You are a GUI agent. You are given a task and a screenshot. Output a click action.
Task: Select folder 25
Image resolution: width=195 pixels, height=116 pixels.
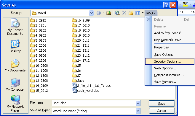point(76,66)
